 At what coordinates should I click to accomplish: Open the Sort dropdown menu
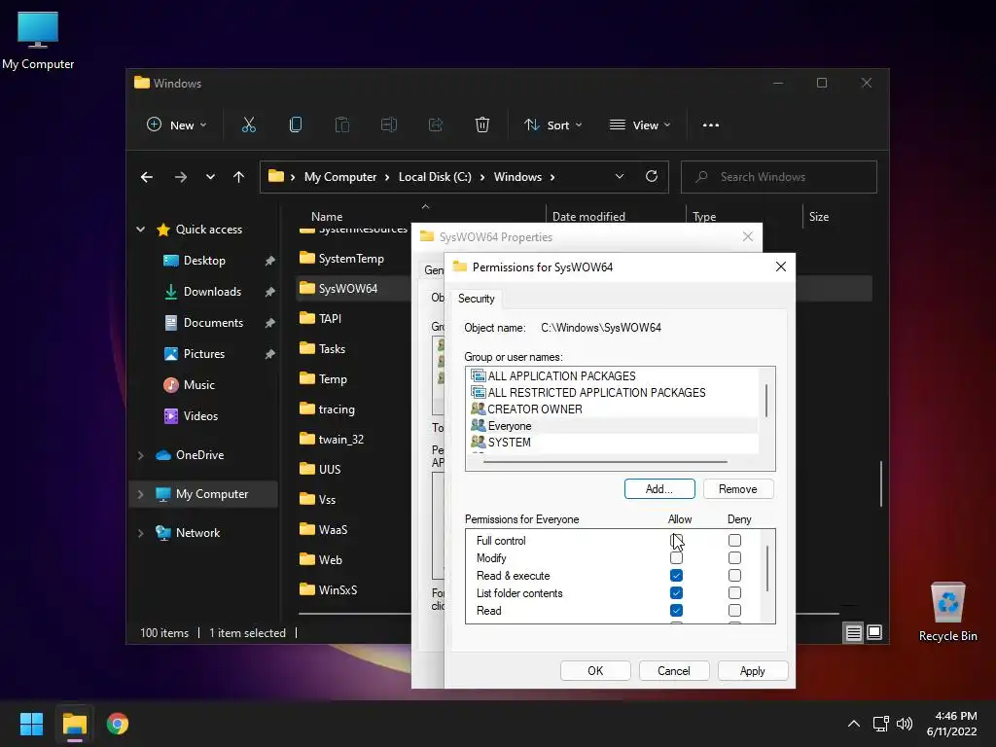(552, 125)
